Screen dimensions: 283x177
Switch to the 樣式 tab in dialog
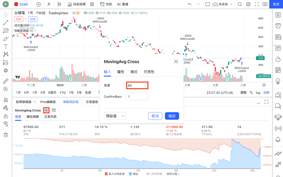tap(134, 72)
